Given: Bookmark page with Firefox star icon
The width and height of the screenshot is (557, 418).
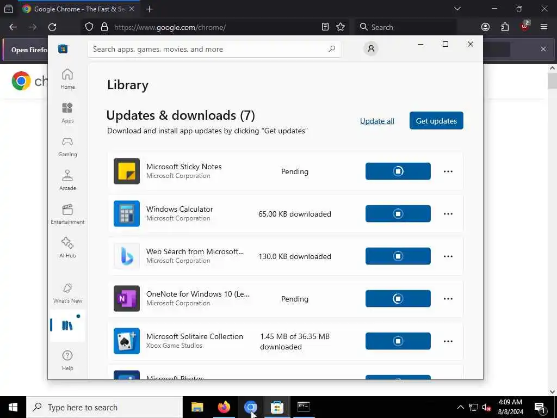Looking at the screenshot, I should point(341,27).
